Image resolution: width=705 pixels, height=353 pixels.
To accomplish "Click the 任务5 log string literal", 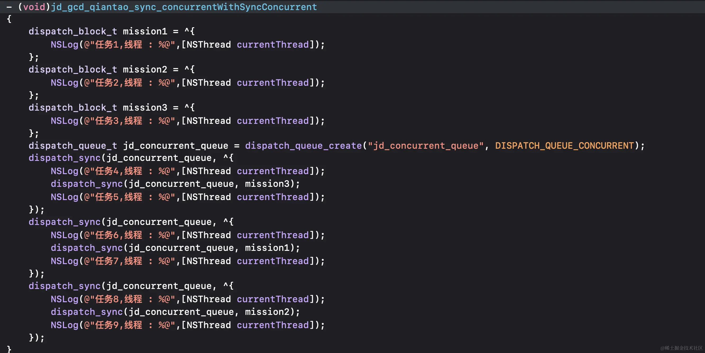I will tap(129, 197).
